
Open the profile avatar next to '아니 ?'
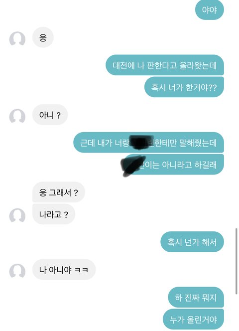coord(17,116)
